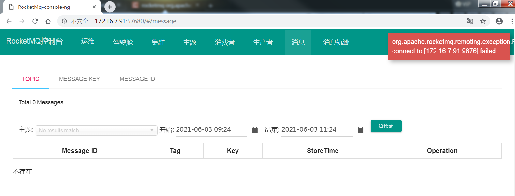Image resolution: width=515 pixels, height=196 pixels.
Task: Click the 结束 end time field
Action: [317, 130]
